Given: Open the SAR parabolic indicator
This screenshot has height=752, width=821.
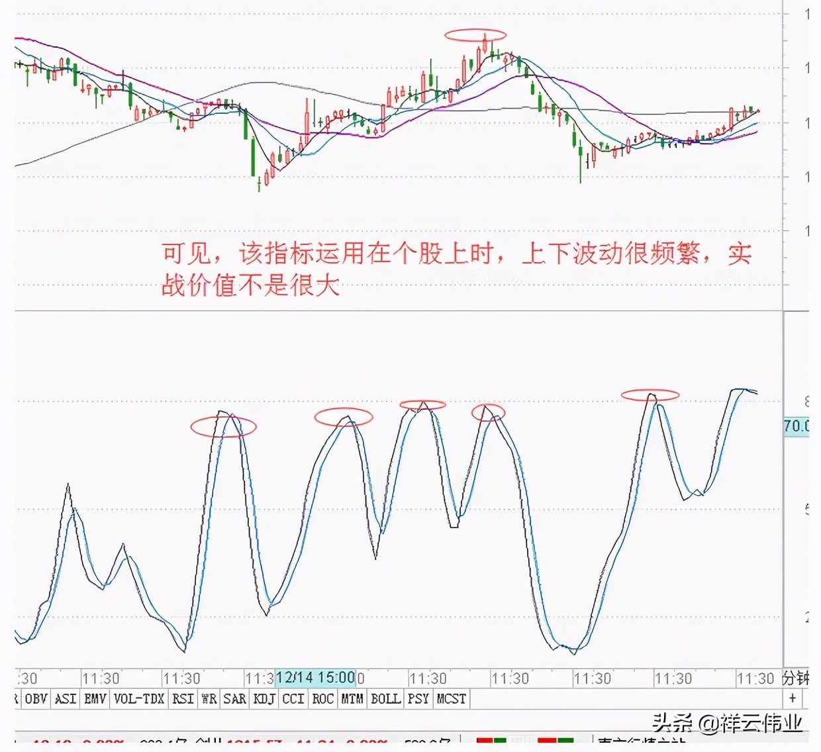Looking at the screenshot, I should pos(235,698).
